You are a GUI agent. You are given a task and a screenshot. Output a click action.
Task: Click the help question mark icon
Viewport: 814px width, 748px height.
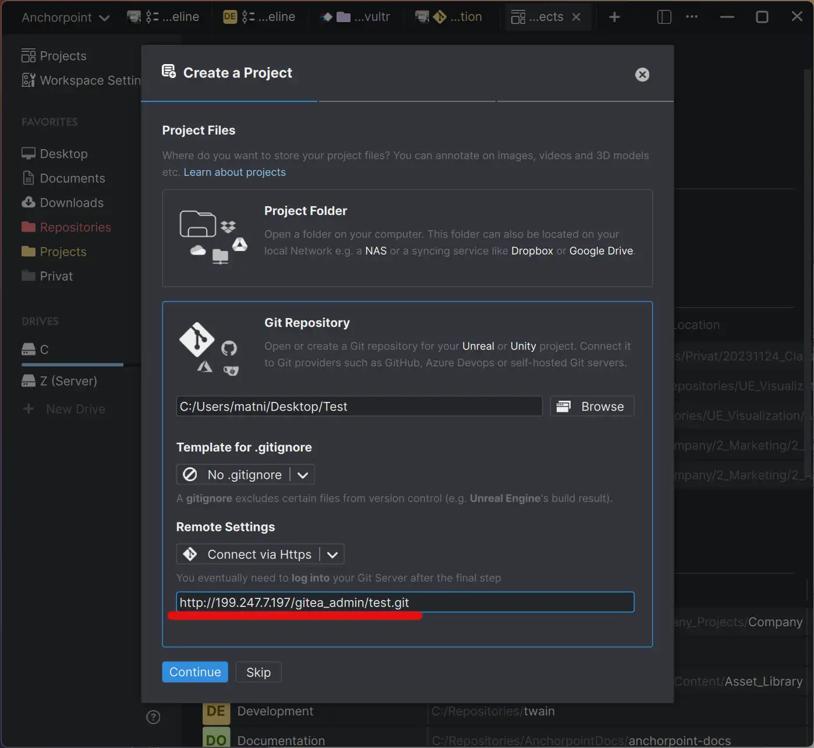point(153,717)
